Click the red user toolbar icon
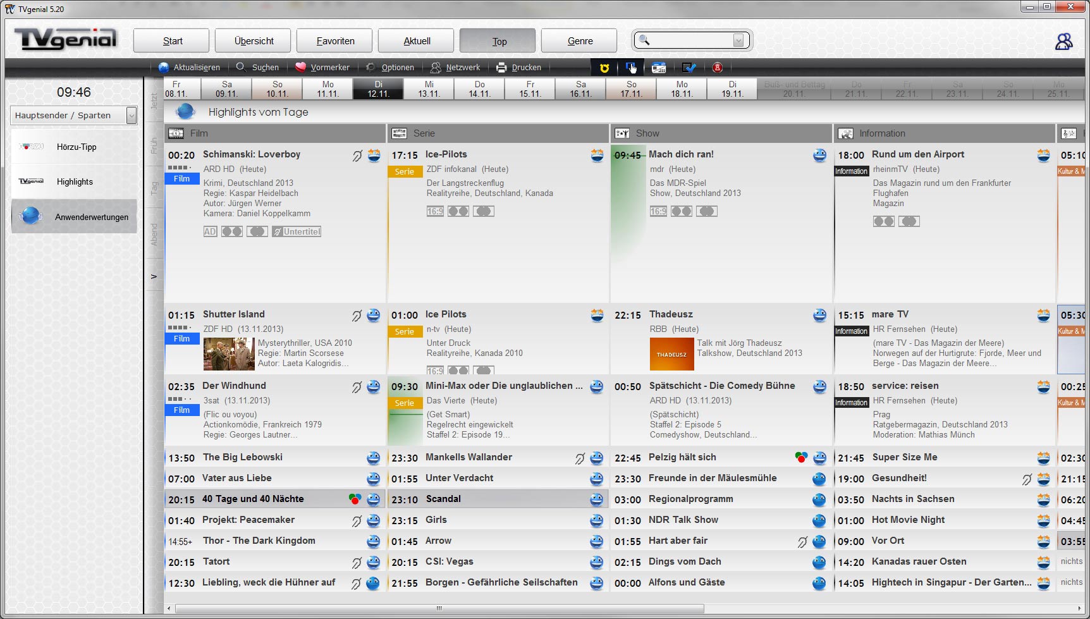 coord(718,68)
